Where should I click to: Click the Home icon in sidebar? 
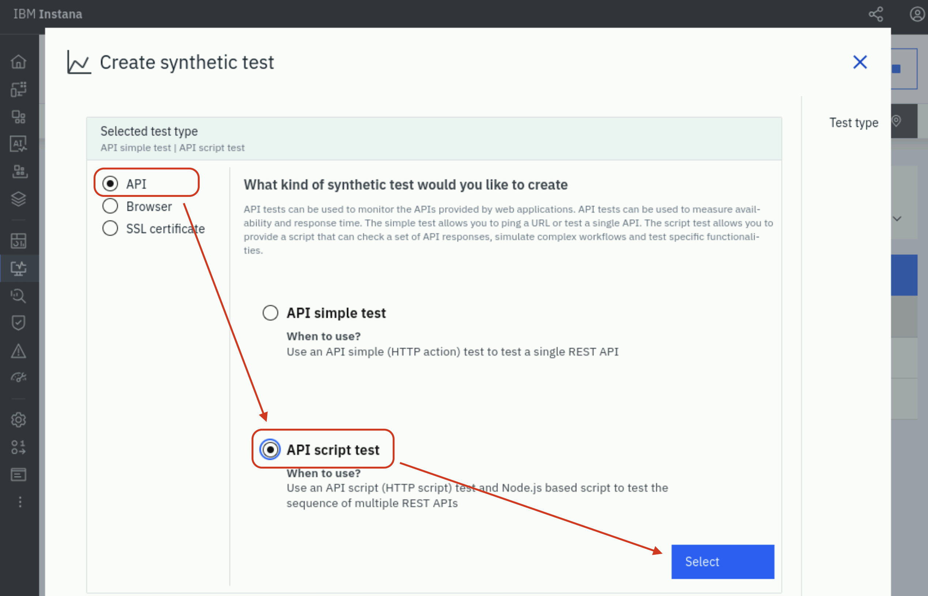point(18,61)
